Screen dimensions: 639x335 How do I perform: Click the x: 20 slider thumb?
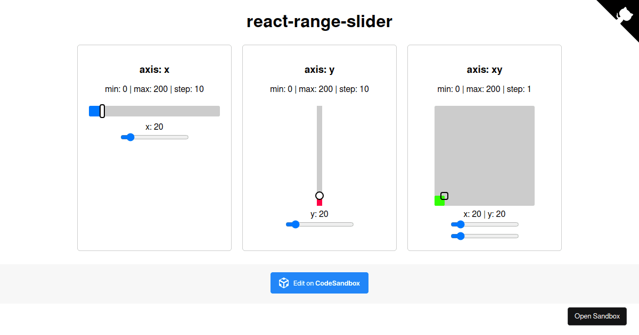click(129, 137)
